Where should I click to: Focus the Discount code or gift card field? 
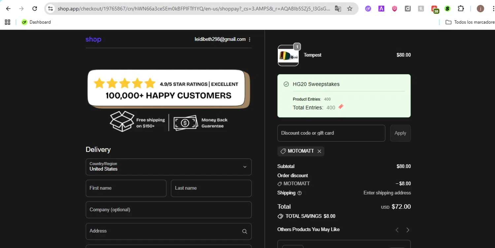tap(331, 133)
